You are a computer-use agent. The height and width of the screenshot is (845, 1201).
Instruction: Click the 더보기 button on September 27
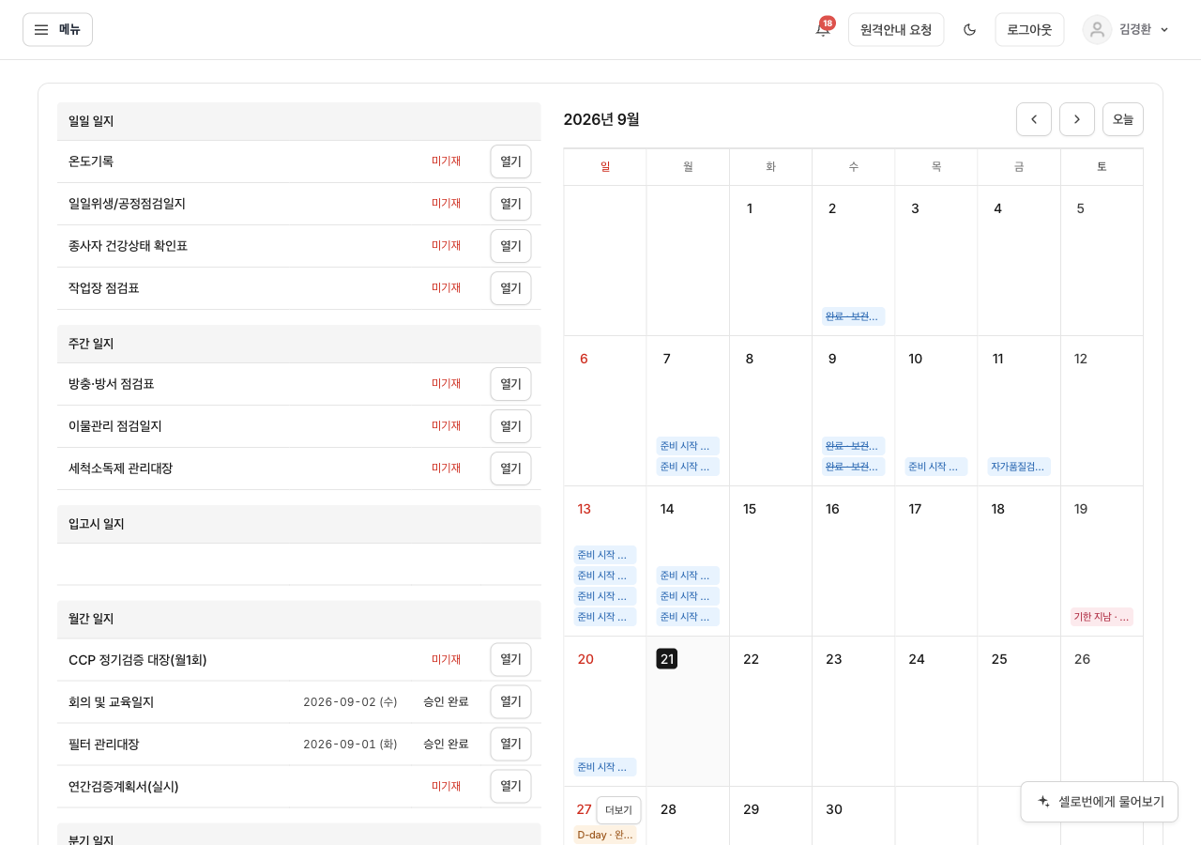pyautogui.click(x=618, y=810)
